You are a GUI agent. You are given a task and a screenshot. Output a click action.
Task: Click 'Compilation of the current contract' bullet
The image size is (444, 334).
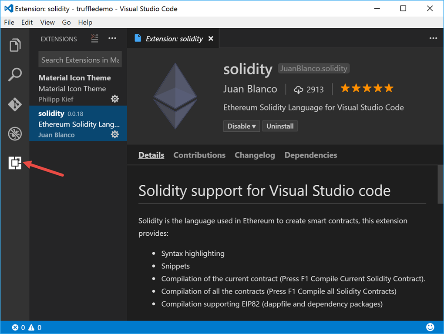coord(293,279)
